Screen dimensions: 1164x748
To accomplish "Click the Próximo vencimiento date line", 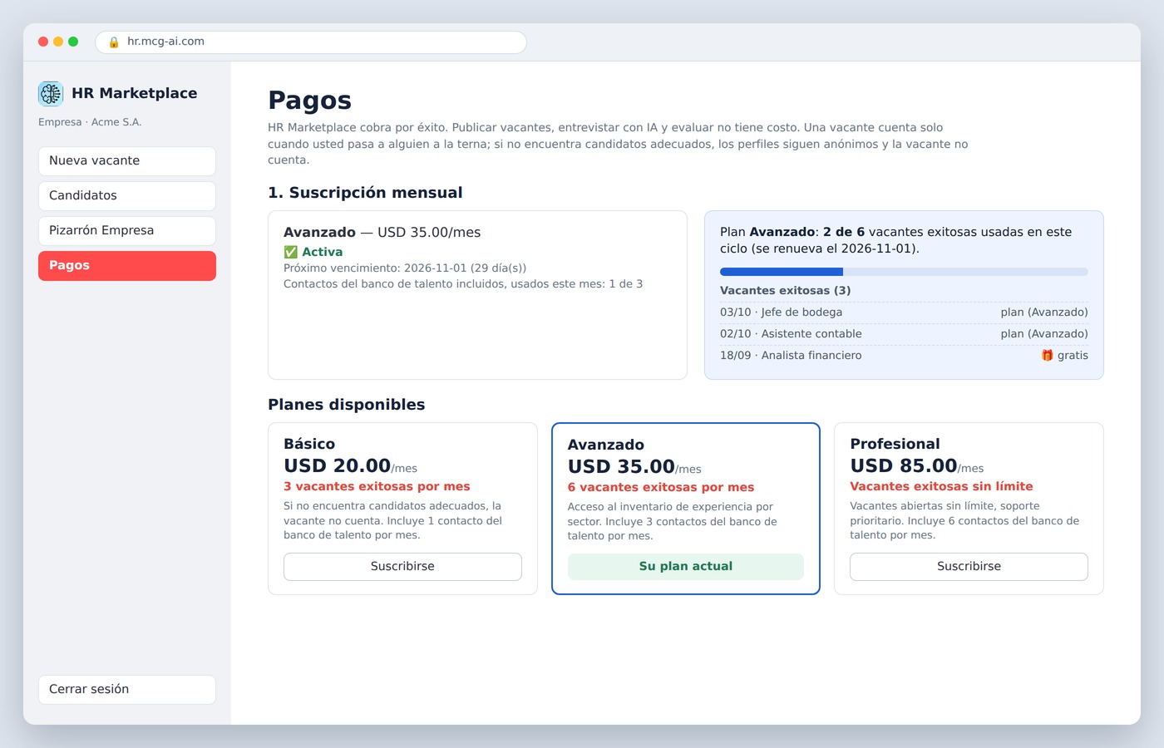I will (x=405, y=268).
